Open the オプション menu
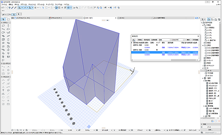Viewport: 222px width, 135px height. (x=41, y=4)
